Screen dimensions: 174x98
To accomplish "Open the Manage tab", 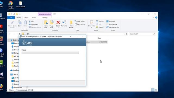I will click(45, 17).
